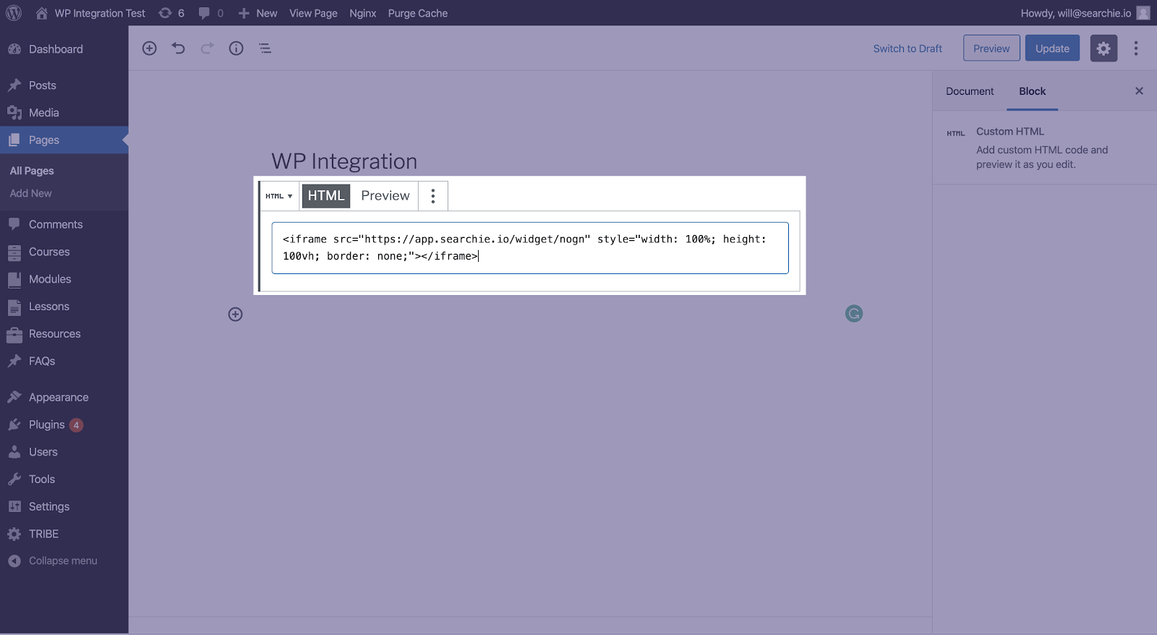Click Add New page submenu item
The image size is (1157, 635).
pos(30,193)
